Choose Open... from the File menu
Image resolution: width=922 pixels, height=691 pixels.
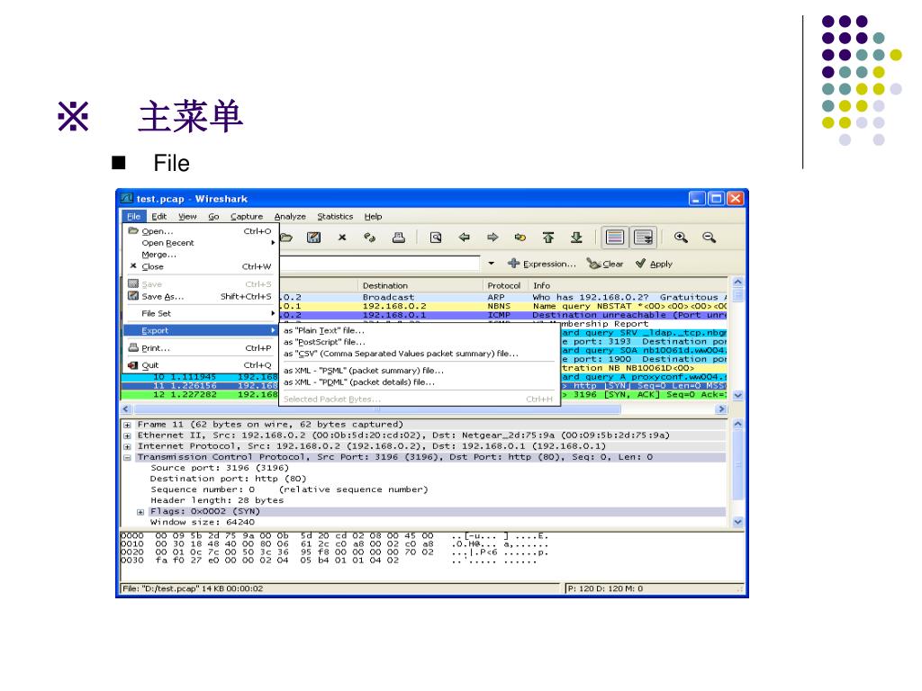click(x=201, y=231)
